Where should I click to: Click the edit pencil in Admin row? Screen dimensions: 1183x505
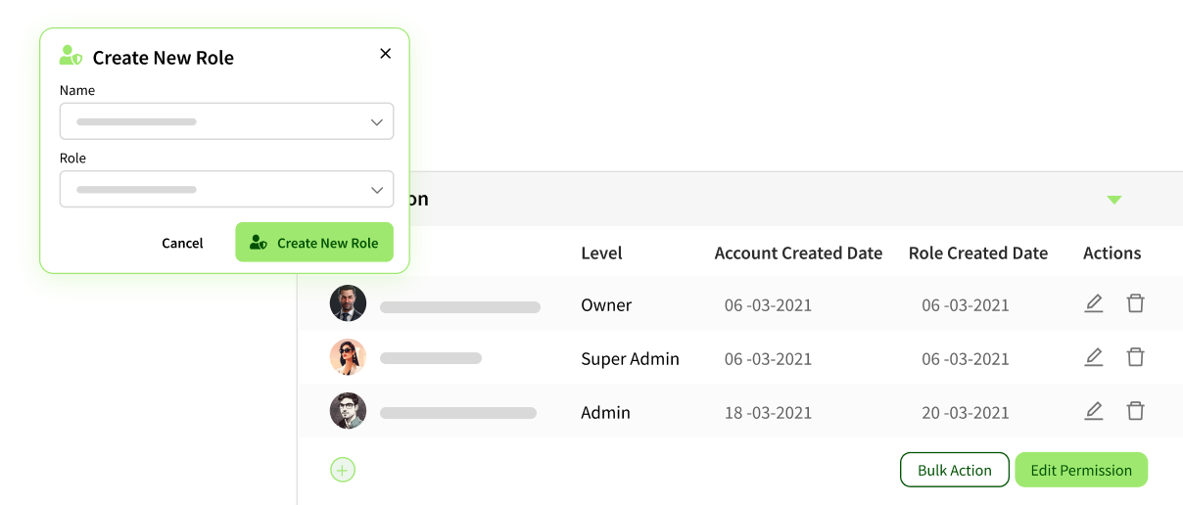click(x=1094, y=411)
